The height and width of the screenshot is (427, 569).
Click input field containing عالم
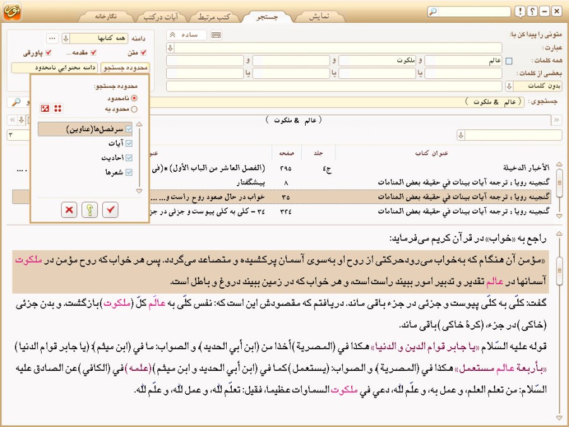(x=464, y=61)
